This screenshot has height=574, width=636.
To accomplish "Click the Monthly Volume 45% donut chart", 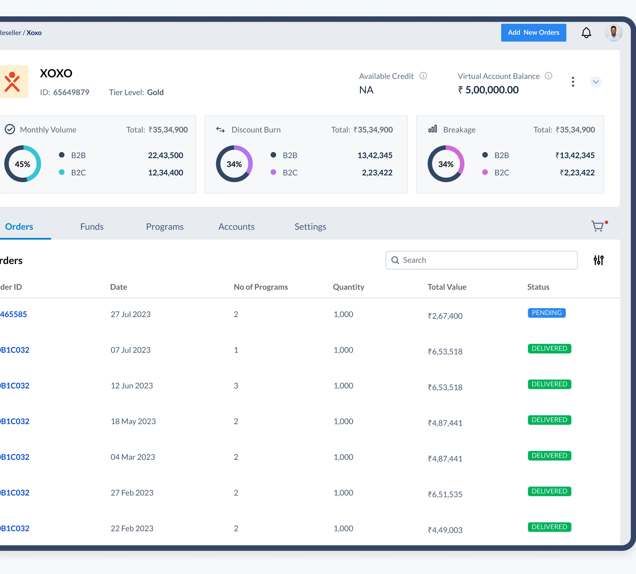I will point(22,164).
